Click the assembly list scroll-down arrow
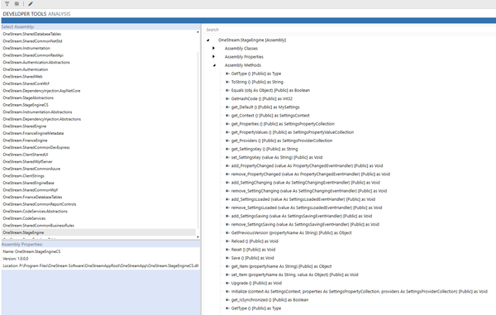Image resolution: width=496 pixels, height=315 pixels. point(198,237)
